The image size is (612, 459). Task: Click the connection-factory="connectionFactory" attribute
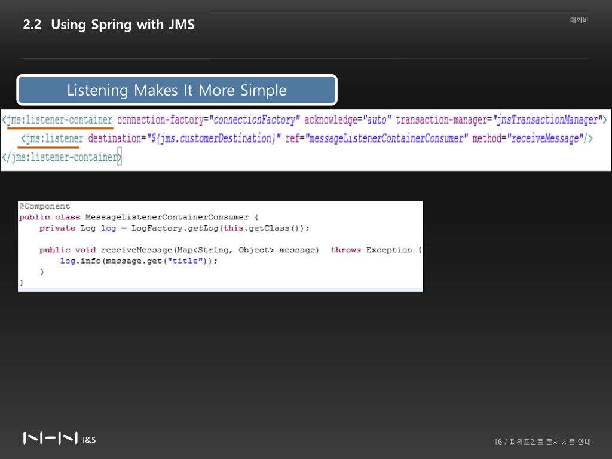209,120
